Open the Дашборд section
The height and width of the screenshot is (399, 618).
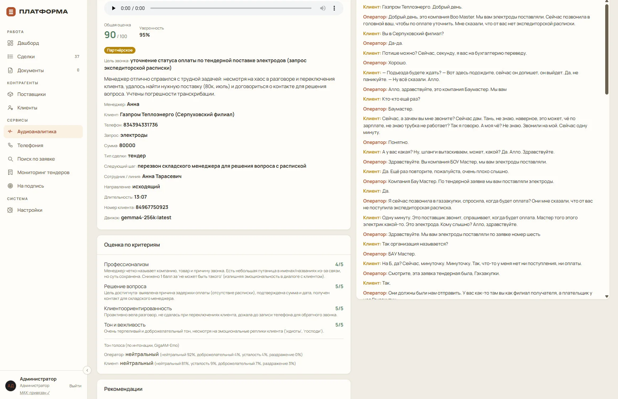pyautogui.click(x=43, y=43)
